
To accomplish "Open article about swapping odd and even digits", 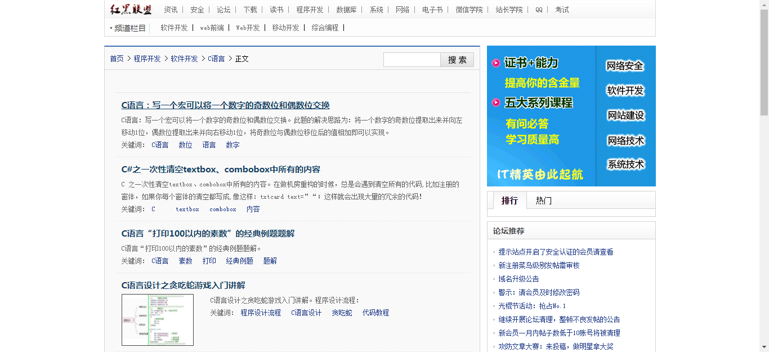I will (225, 105).
